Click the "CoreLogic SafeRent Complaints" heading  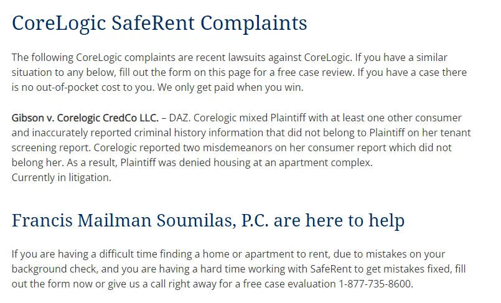[x=159, y=23]
